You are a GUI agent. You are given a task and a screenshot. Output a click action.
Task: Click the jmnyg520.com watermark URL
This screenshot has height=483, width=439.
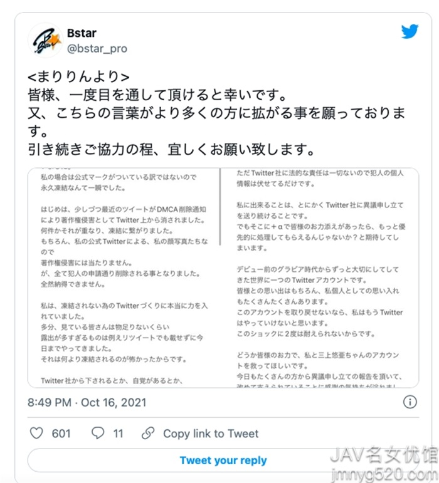click(384, 474)
